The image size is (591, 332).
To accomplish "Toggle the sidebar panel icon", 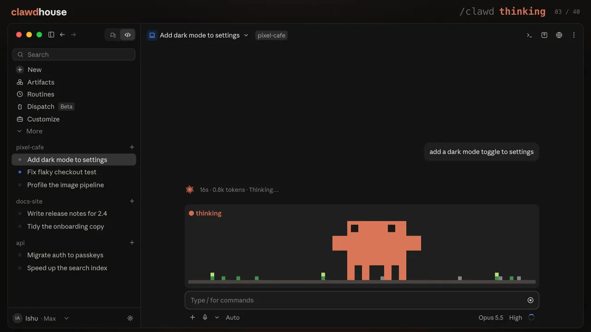I will pyautogui.click(x=51, y=35).
